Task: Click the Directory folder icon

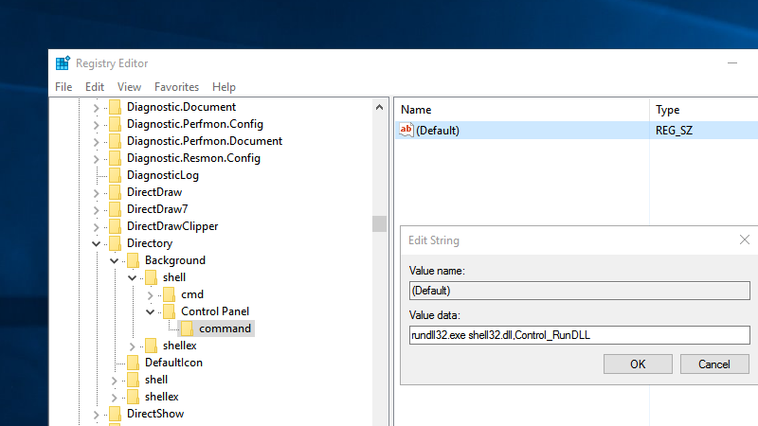Action: coord(115,243)
